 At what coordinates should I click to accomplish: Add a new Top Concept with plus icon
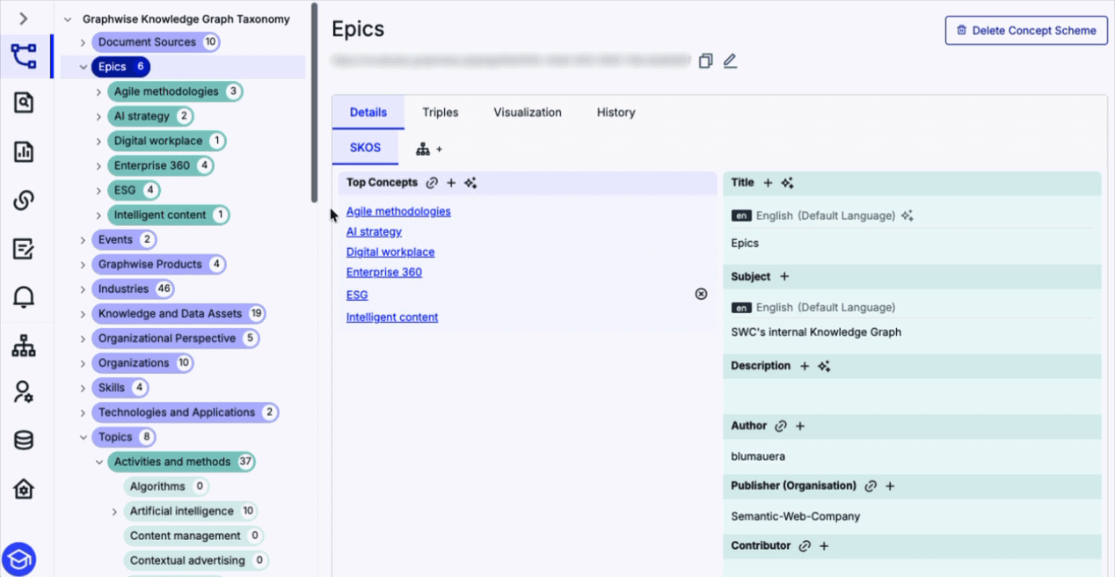[451, 183]
